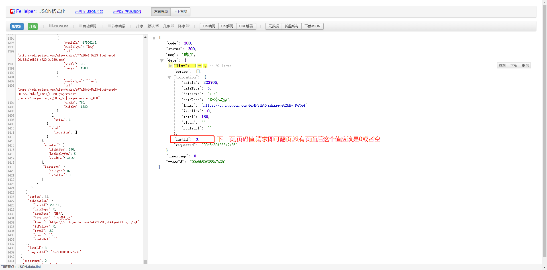This screenshot has width=547, height=270.
Task: Collapse the data node
Action: (162, 61)
